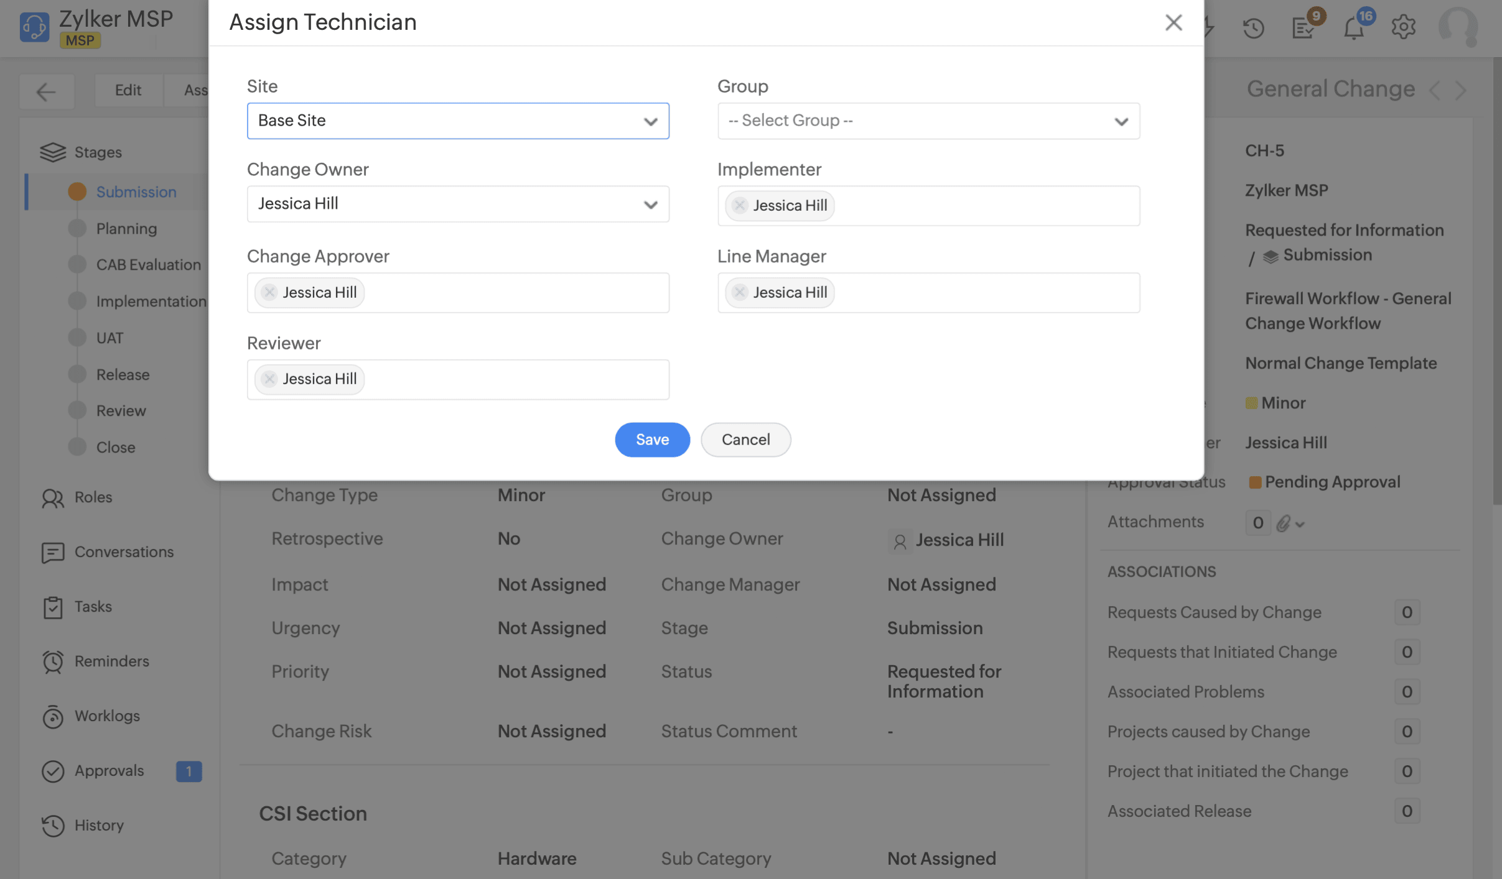Click the attachments paperclip icon

tap(1283, 523)
